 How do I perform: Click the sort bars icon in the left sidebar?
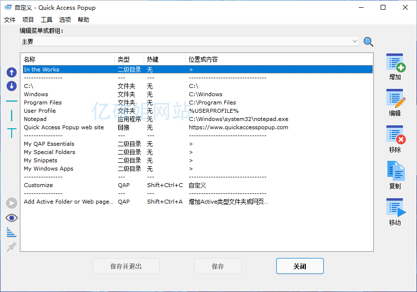click(11, 232)
